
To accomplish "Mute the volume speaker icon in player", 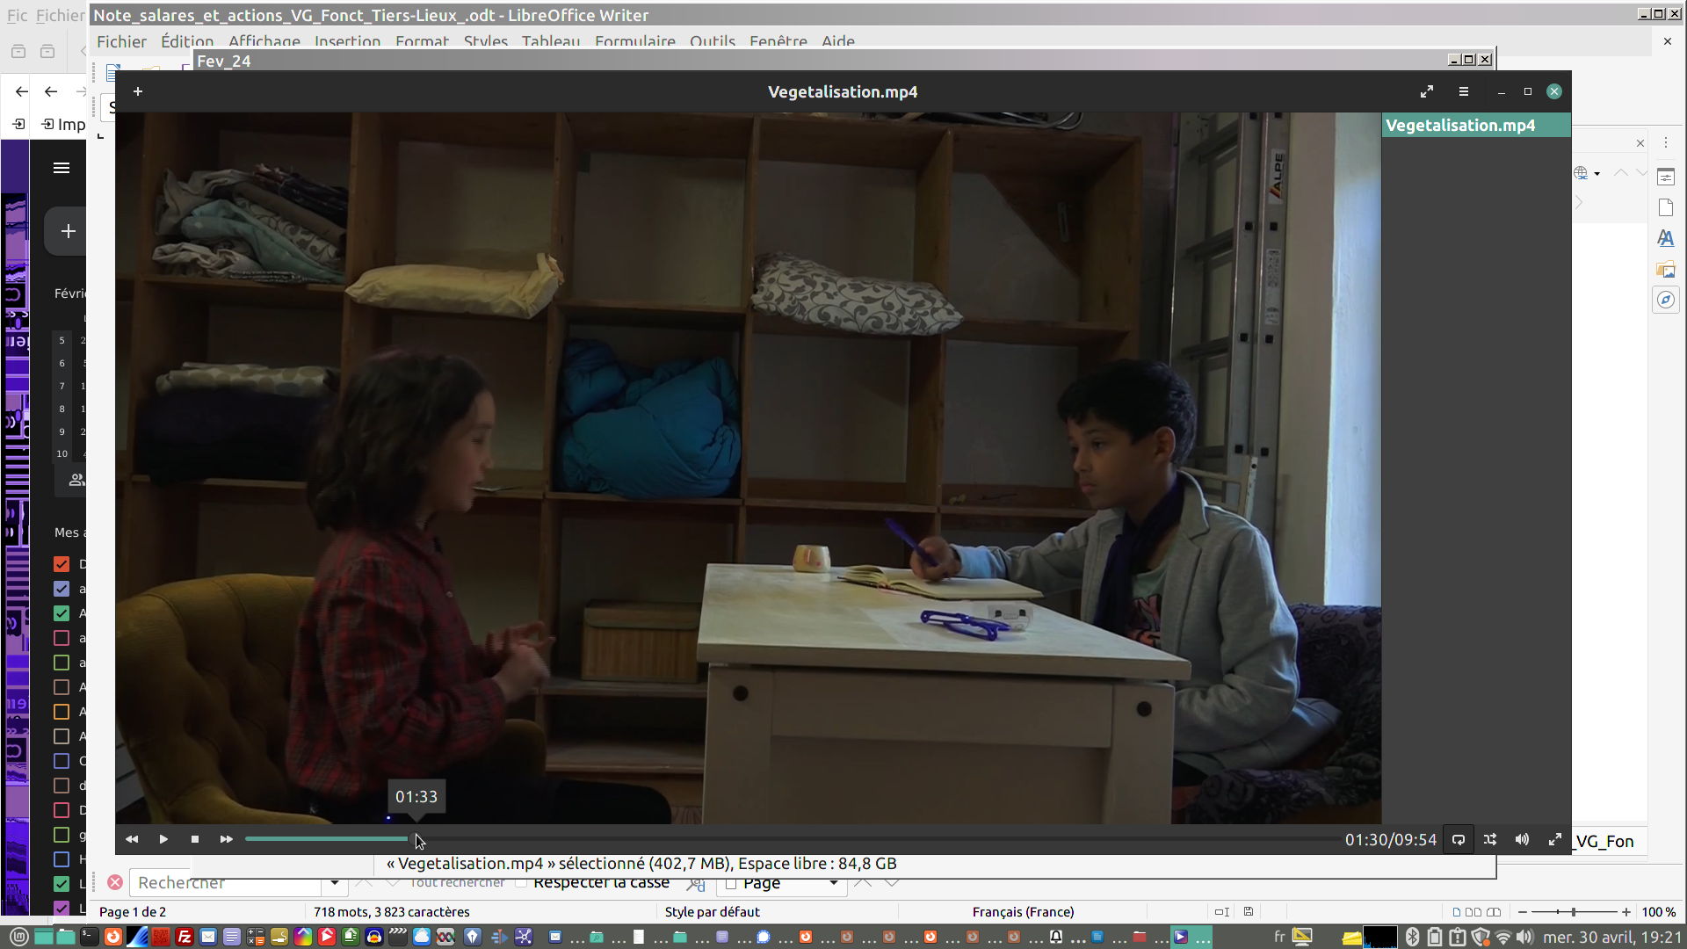I will (x=1522, y=840).
